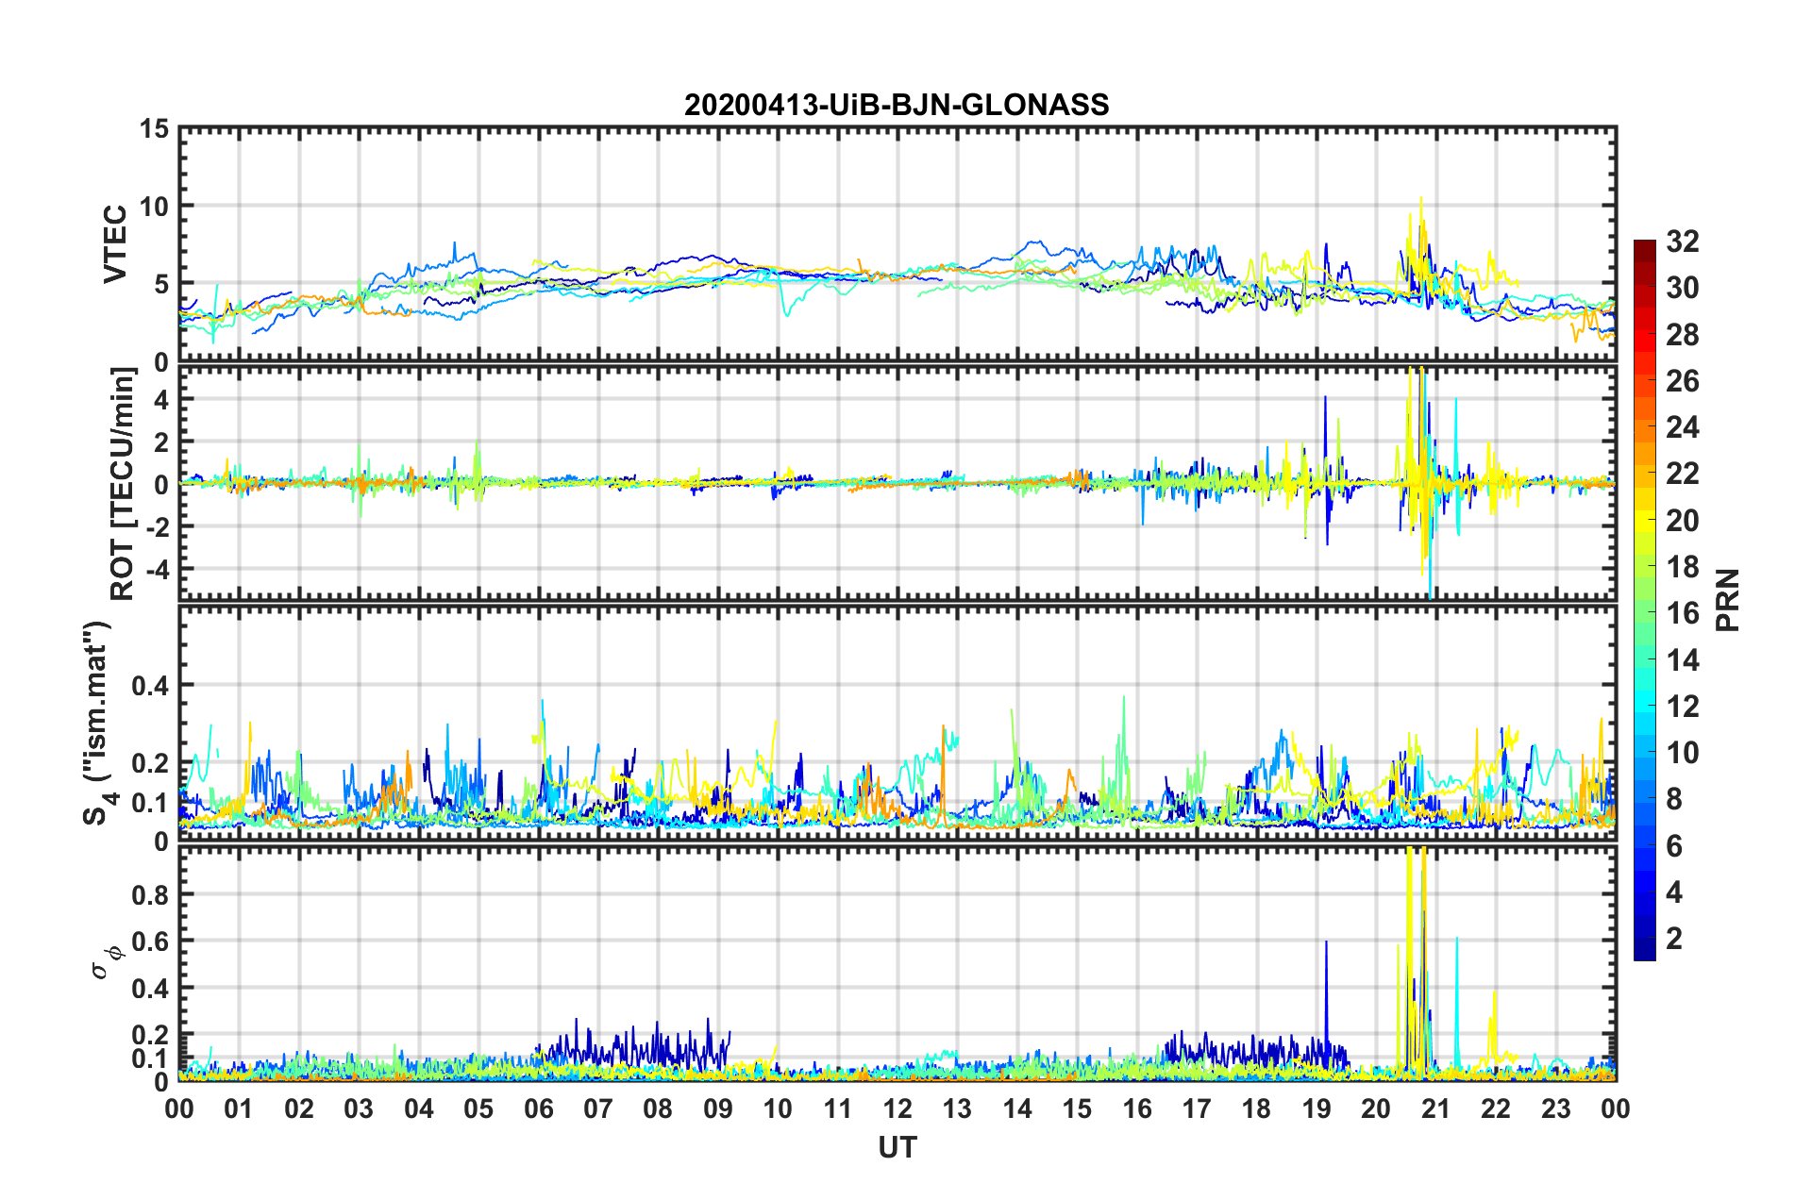The image size is (1795, 1200).
Task: Click colorbar tick label 24
Action: coord(1682,427)
